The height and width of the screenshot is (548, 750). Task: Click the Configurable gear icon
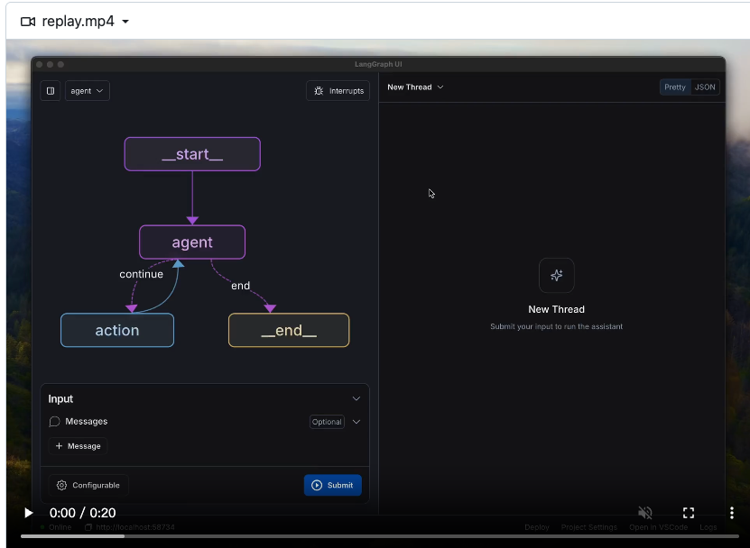coord(62,485)
